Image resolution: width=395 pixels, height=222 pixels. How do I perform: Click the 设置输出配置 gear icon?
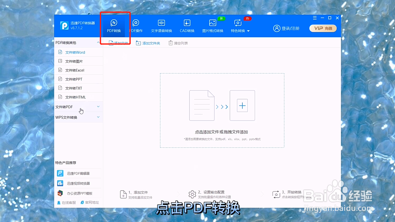pyautogui.click(x=192, y=194)
